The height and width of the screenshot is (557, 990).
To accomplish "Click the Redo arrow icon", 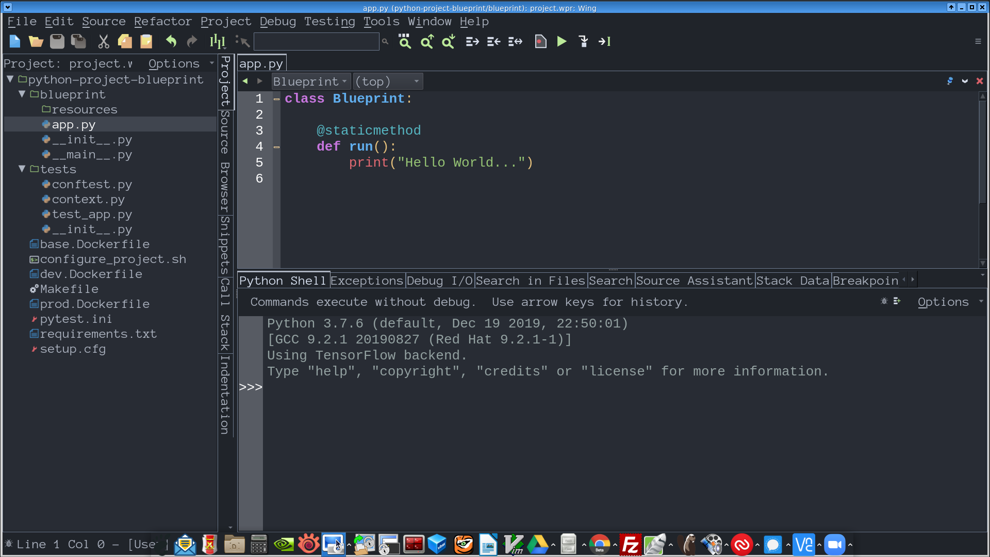I will click(x=192, y=41).
